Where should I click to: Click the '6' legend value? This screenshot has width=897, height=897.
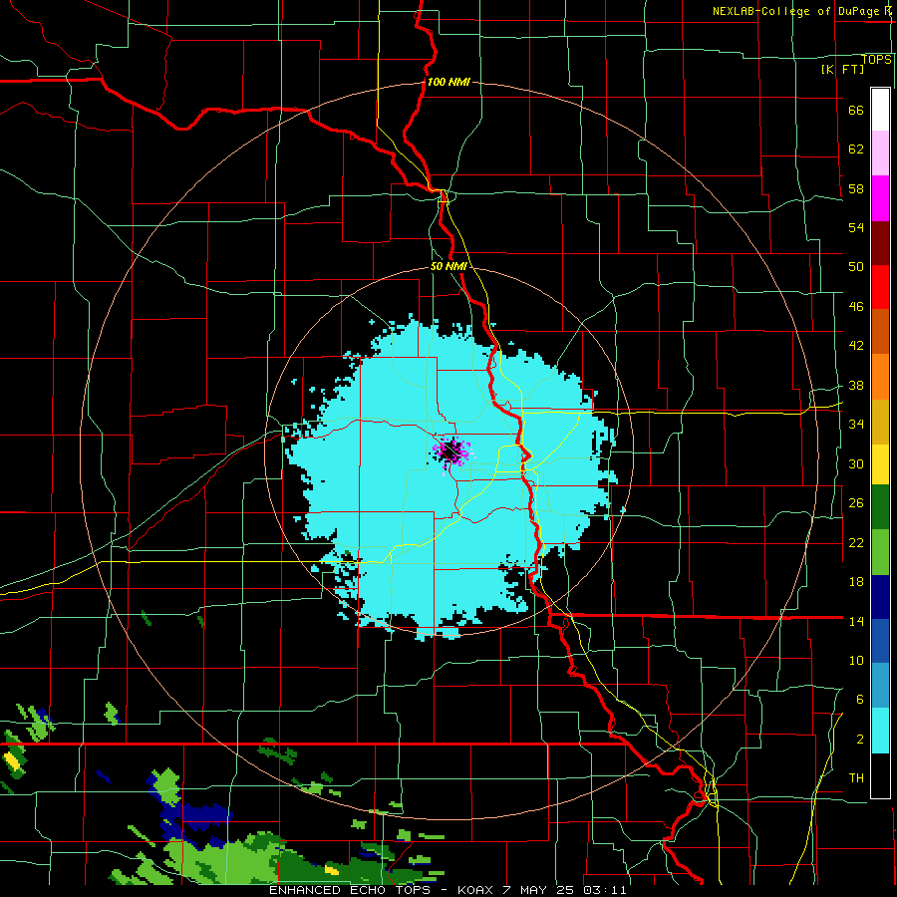click(x=859, y=699)
